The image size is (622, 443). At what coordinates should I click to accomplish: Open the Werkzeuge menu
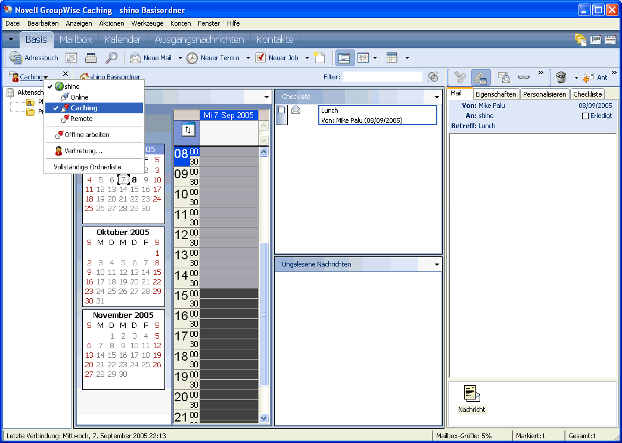pyautogui.click(x=147, y=23)
